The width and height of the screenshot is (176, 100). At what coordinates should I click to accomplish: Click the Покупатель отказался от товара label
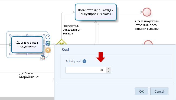coord(71,30)
